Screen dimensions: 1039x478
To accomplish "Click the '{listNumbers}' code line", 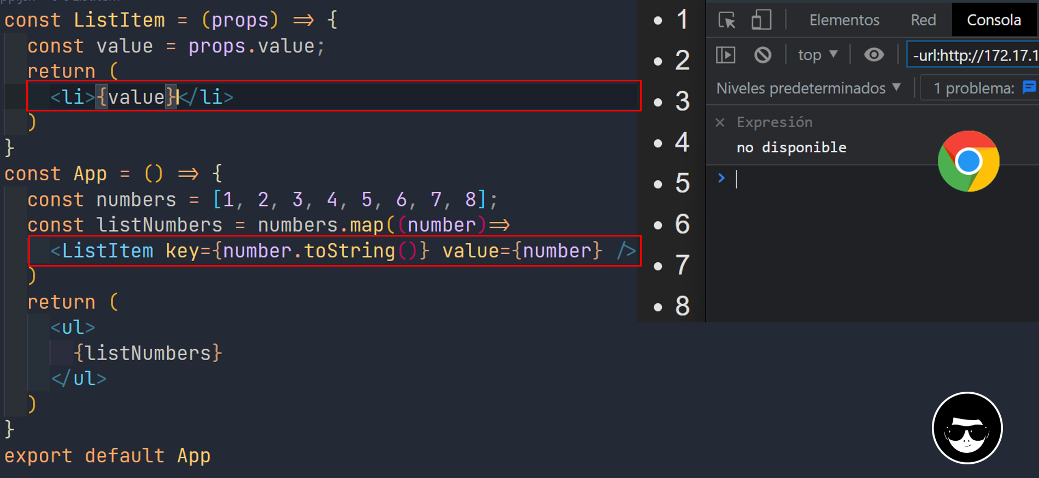I will point(148,353).
